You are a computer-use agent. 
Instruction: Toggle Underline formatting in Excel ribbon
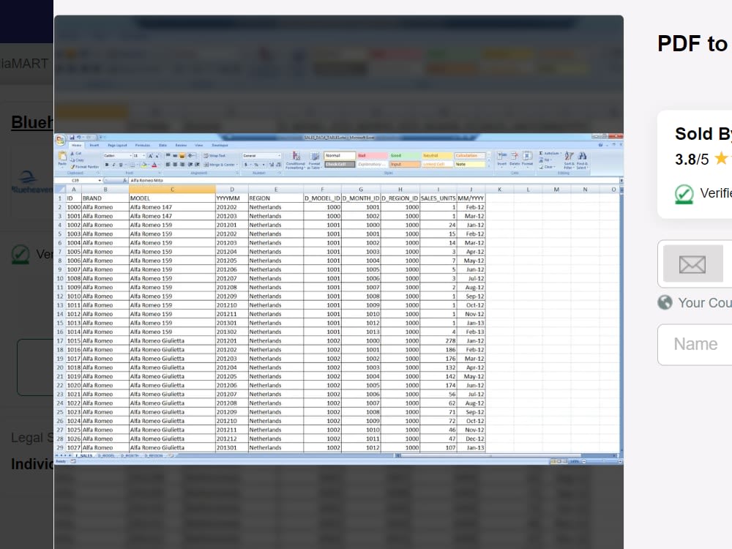pos(121,165)
